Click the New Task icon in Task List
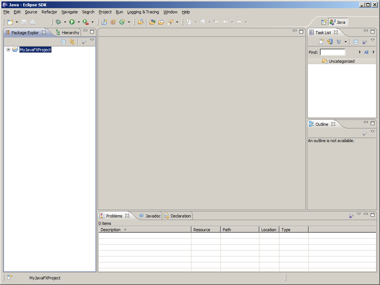The height and width of the screenshot is (285, 380). [321, 42]
